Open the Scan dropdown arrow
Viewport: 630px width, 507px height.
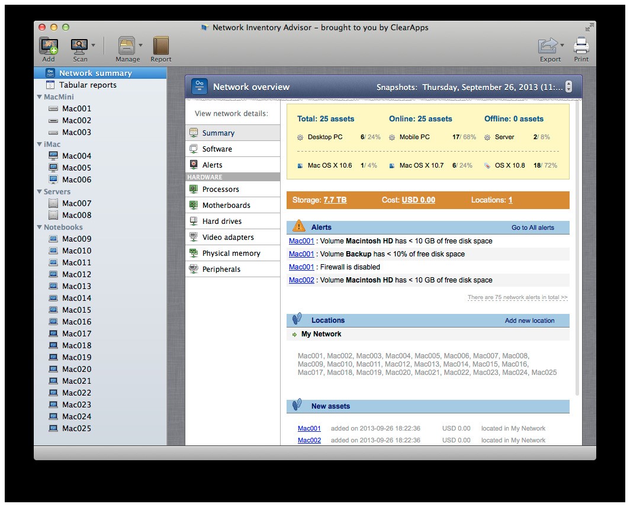pos(93,44)
